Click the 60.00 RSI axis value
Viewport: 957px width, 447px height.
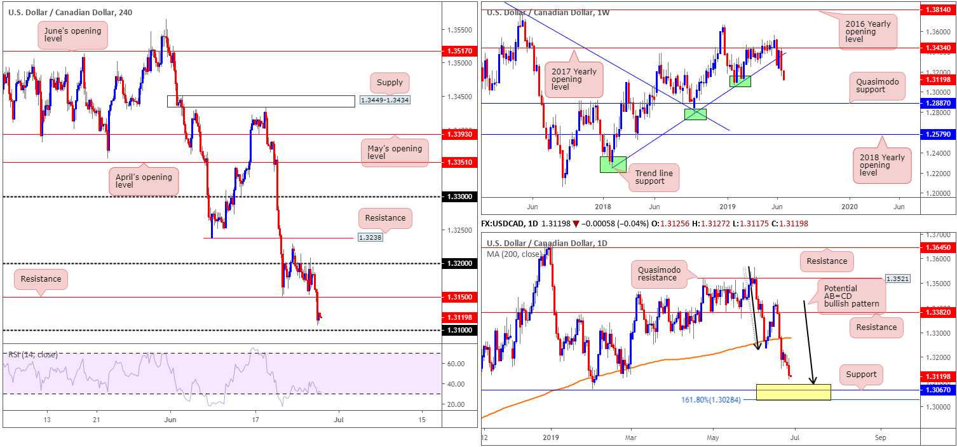pos(456,364)
